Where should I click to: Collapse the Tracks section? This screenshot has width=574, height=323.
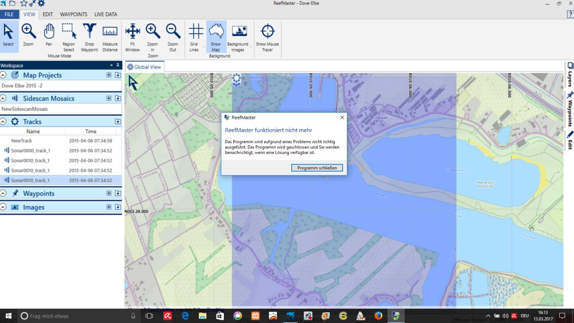coord(4,122)
